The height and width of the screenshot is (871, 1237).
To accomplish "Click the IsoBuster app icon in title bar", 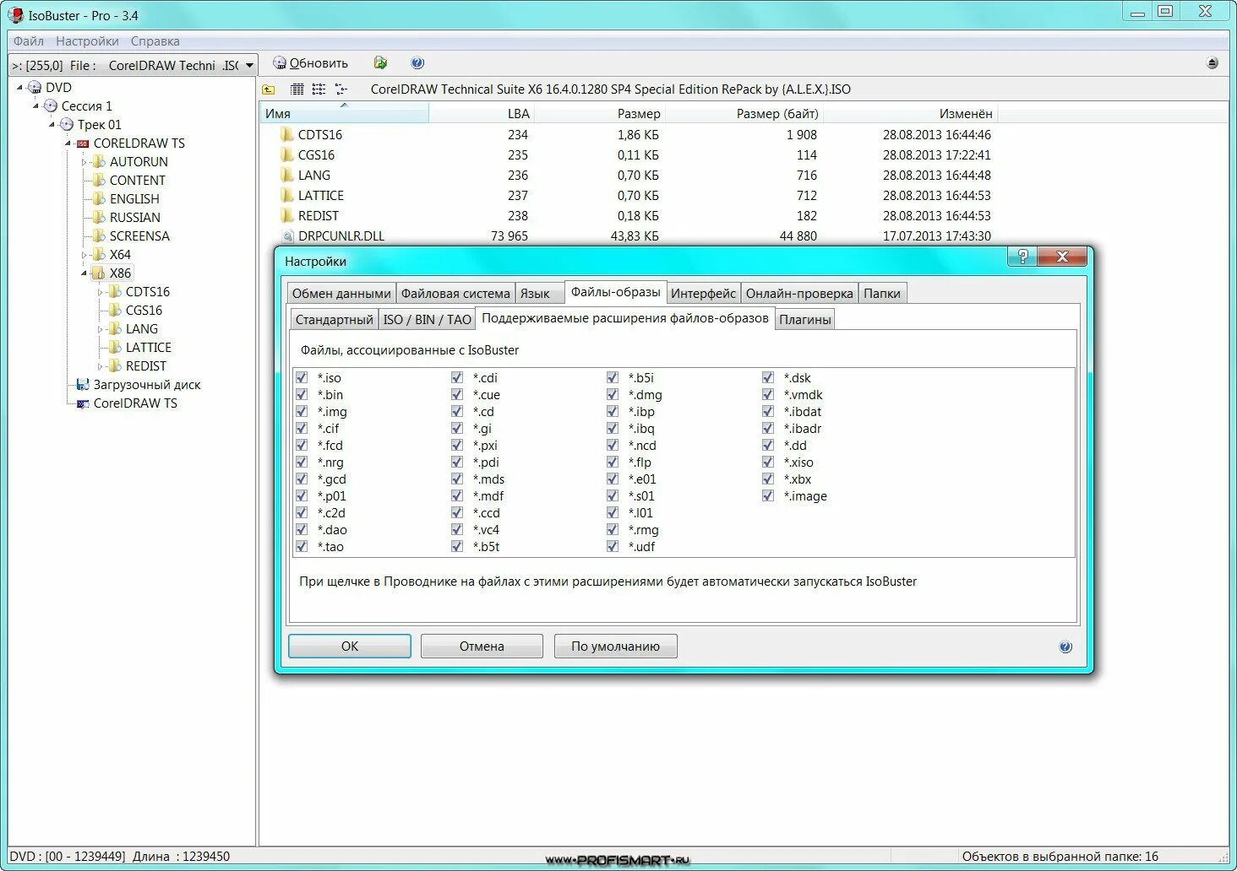I will click(15, 15).
